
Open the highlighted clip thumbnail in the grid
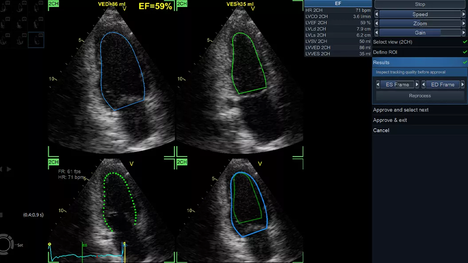(36, 40)
